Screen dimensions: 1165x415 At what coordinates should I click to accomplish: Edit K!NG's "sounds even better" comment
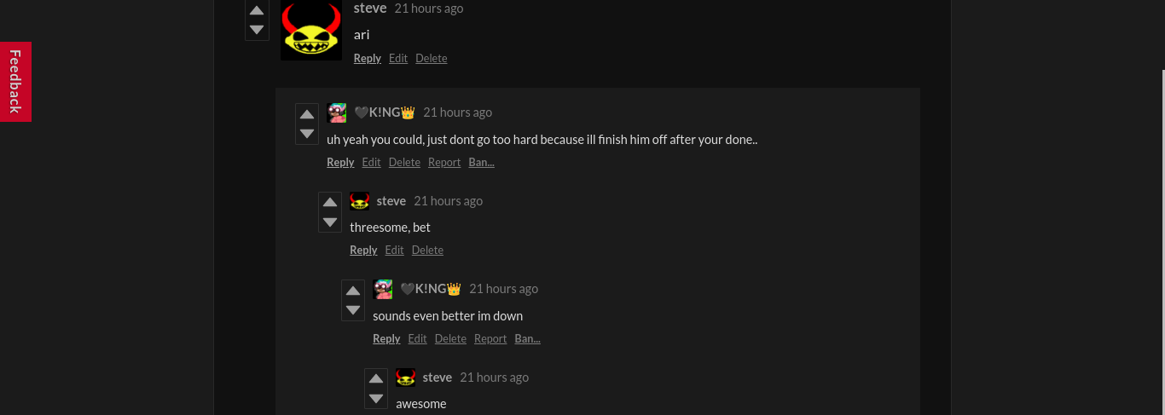[417, 338]
